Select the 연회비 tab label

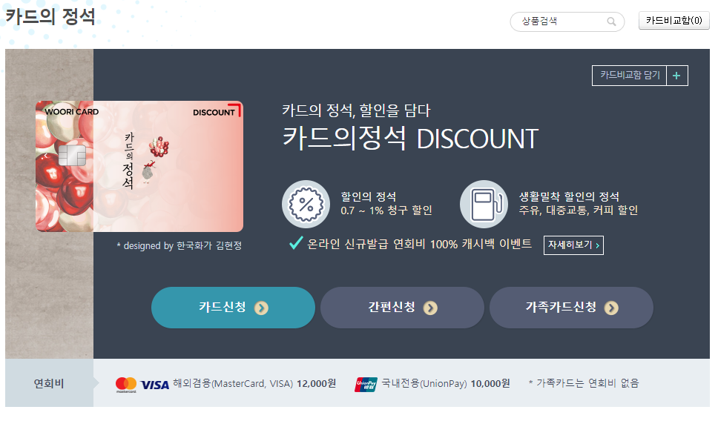point(49,383)
